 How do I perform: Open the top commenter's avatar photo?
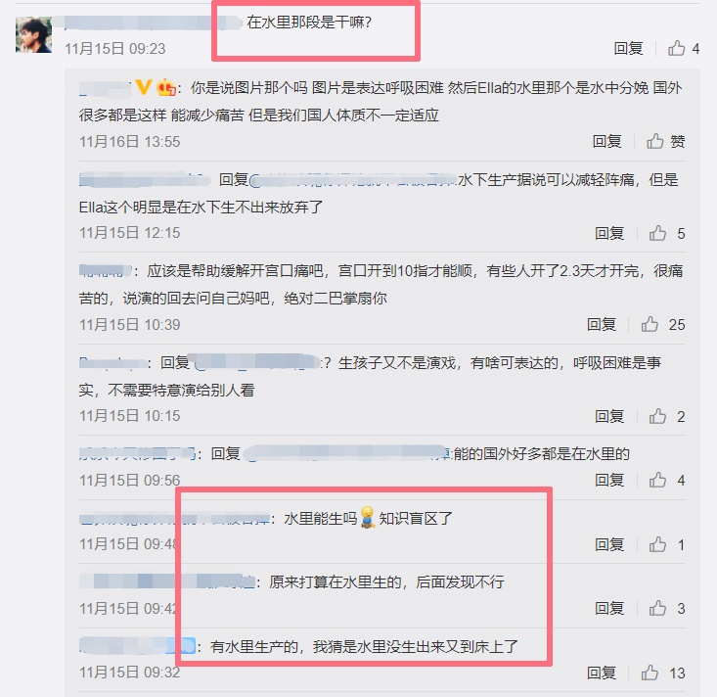tap(33, 35)
